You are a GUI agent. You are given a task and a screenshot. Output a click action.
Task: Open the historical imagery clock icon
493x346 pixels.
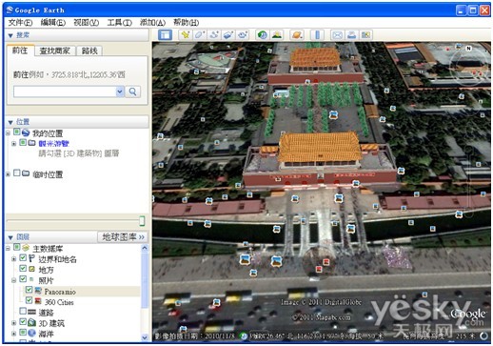point(262,34)
